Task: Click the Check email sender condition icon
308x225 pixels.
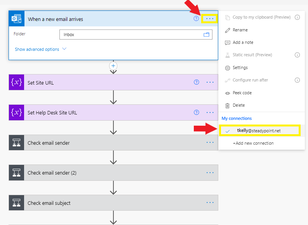Action: (x=16, y=143)
